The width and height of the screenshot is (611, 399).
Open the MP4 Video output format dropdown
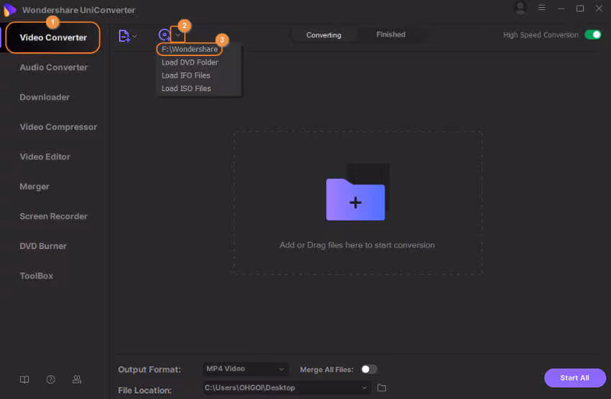click(246, 369)
